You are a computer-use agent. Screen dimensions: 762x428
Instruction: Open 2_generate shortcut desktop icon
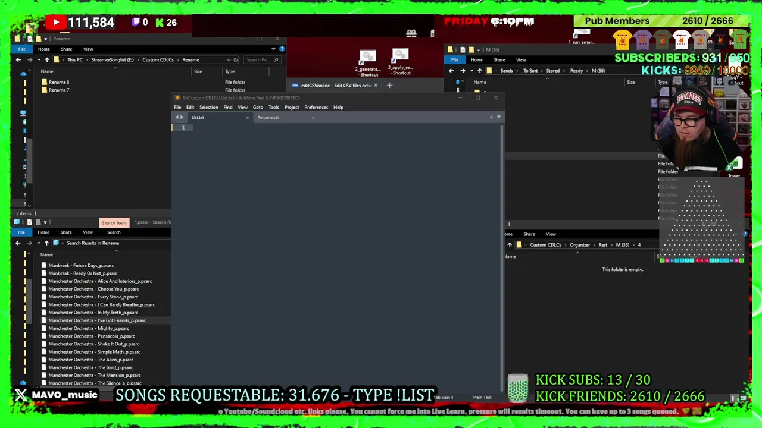pos(368,64)
